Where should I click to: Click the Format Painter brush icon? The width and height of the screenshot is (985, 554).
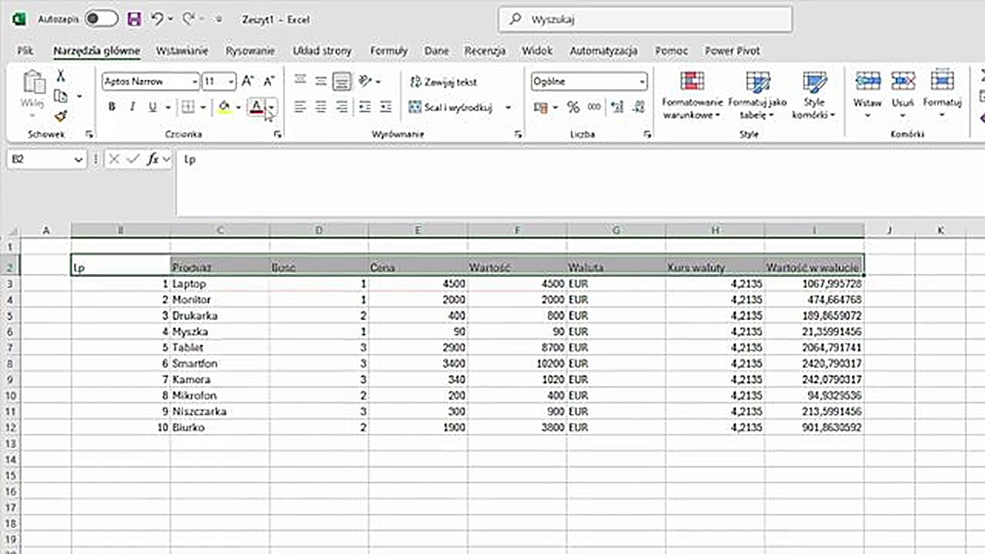point(61,115)
